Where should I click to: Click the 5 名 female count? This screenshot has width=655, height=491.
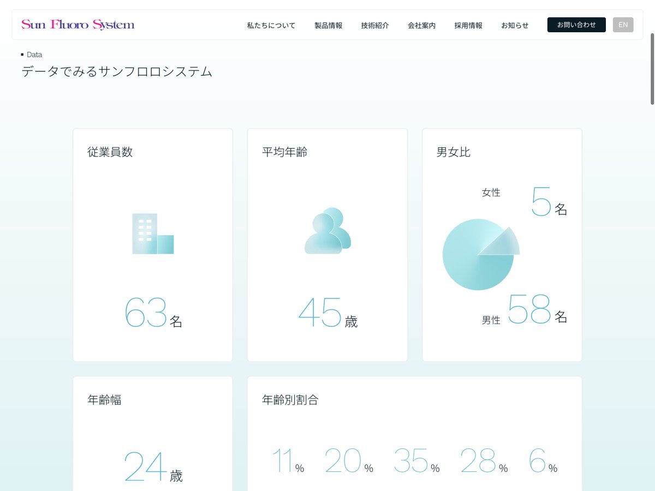click(550, 202)
